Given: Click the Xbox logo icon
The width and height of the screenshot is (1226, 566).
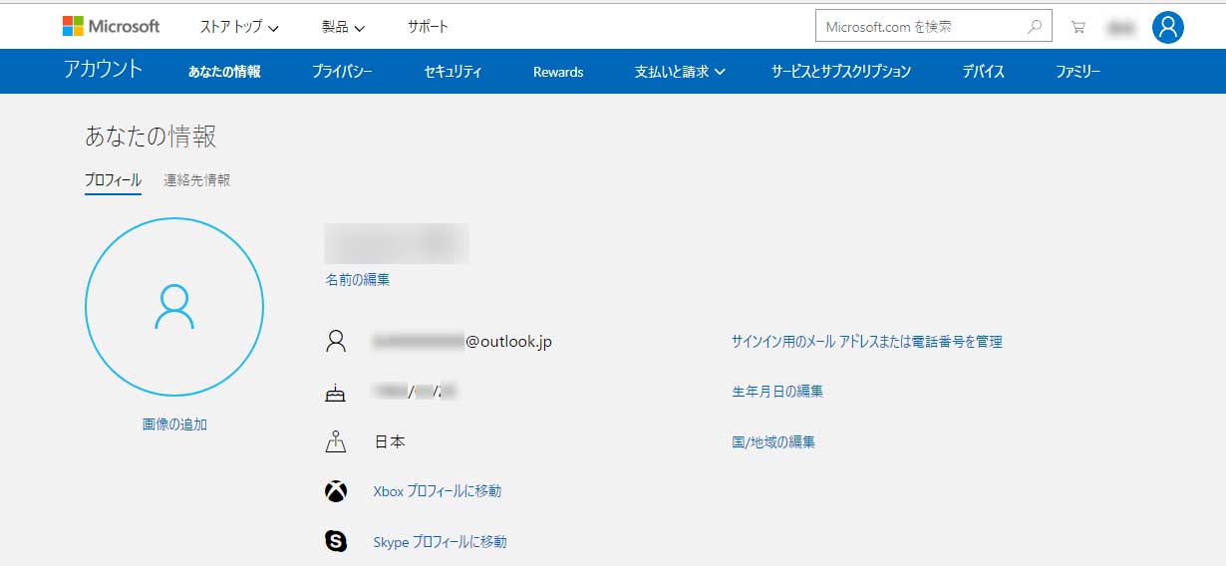Looking at the screenshot, I should [x=336, y=491].
